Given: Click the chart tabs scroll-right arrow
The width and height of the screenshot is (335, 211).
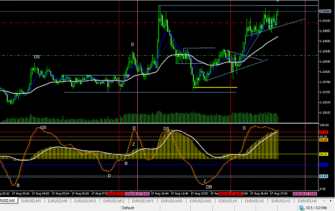Looking at the screenshot, I should pyautogui.click(x=331, y=201).
